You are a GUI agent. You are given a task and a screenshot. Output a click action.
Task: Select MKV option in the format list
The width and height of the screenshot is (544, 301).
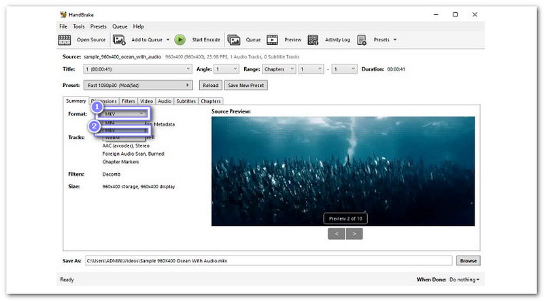coord(120,130)
